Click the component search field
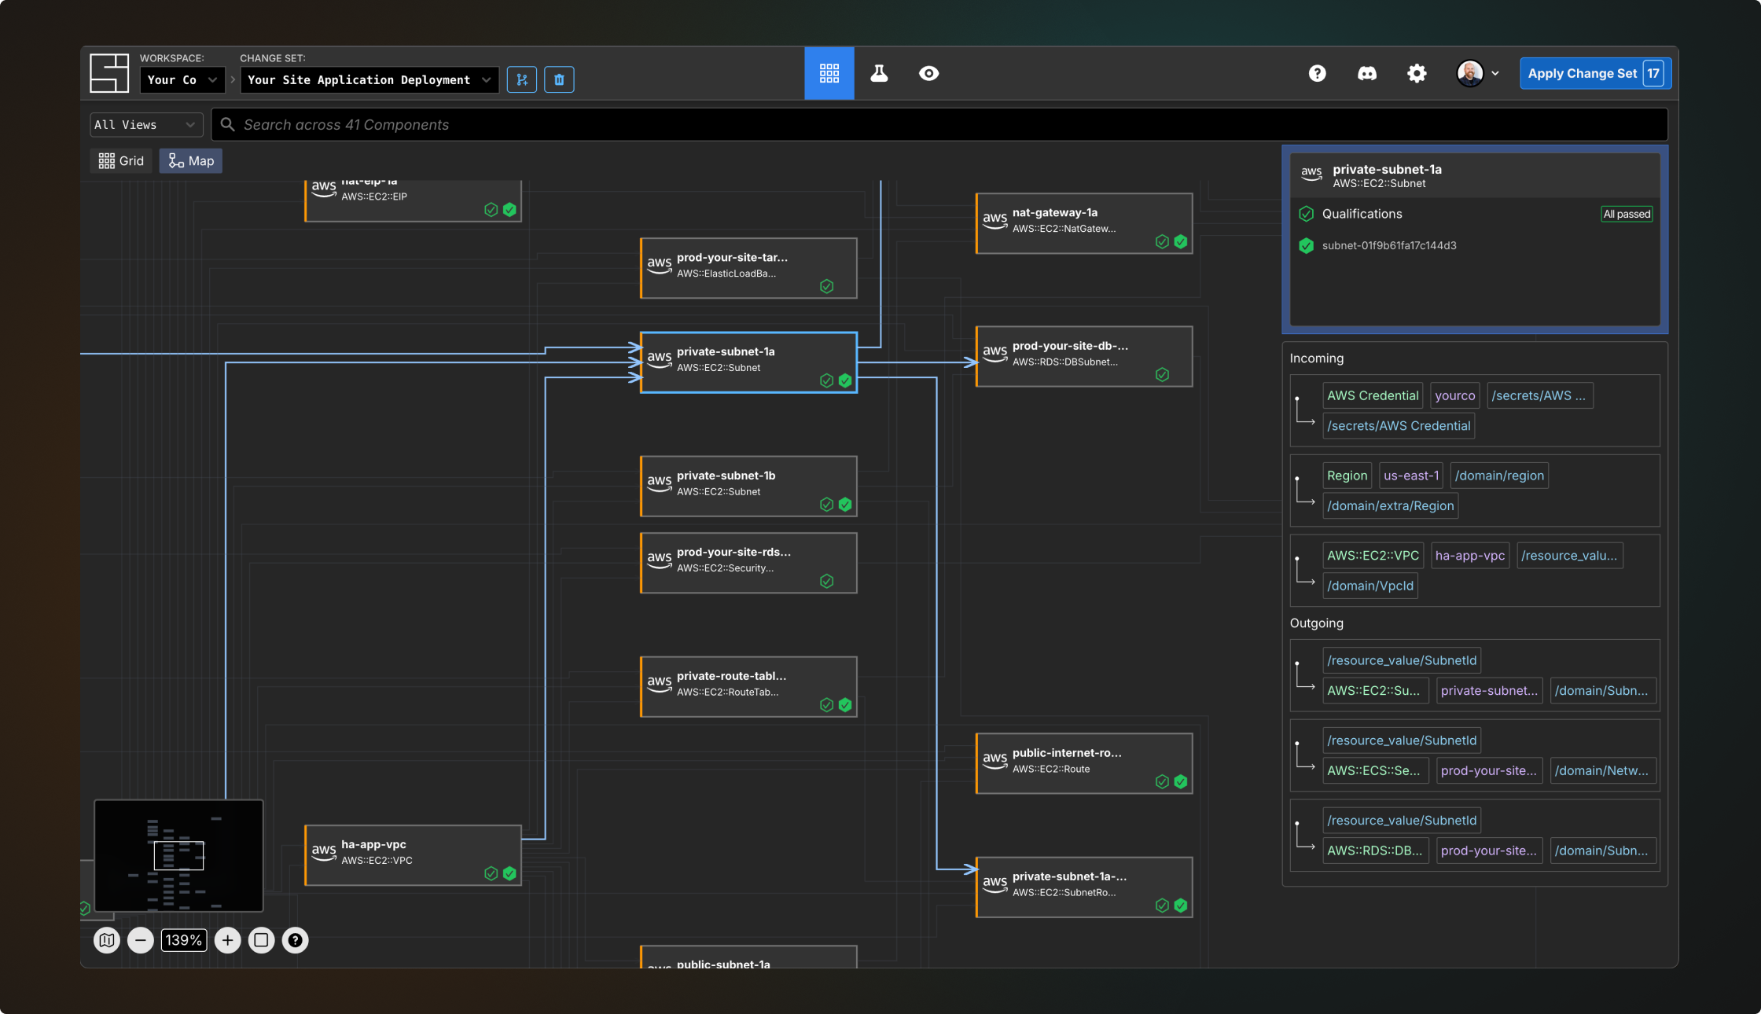1761x1014 pixels. point(939,124)
